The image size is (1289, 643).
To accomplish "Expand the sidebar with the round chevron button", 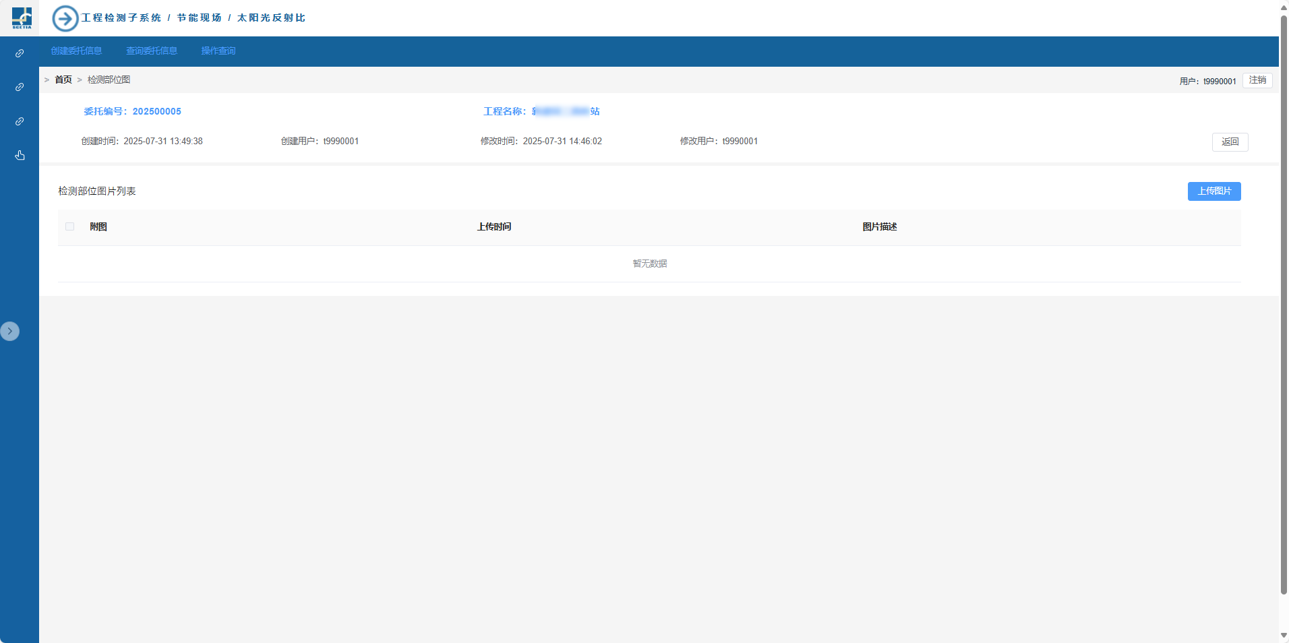I will (10, 331).
